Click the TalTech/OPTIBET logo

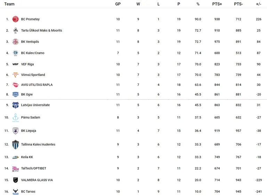(16, 169)
